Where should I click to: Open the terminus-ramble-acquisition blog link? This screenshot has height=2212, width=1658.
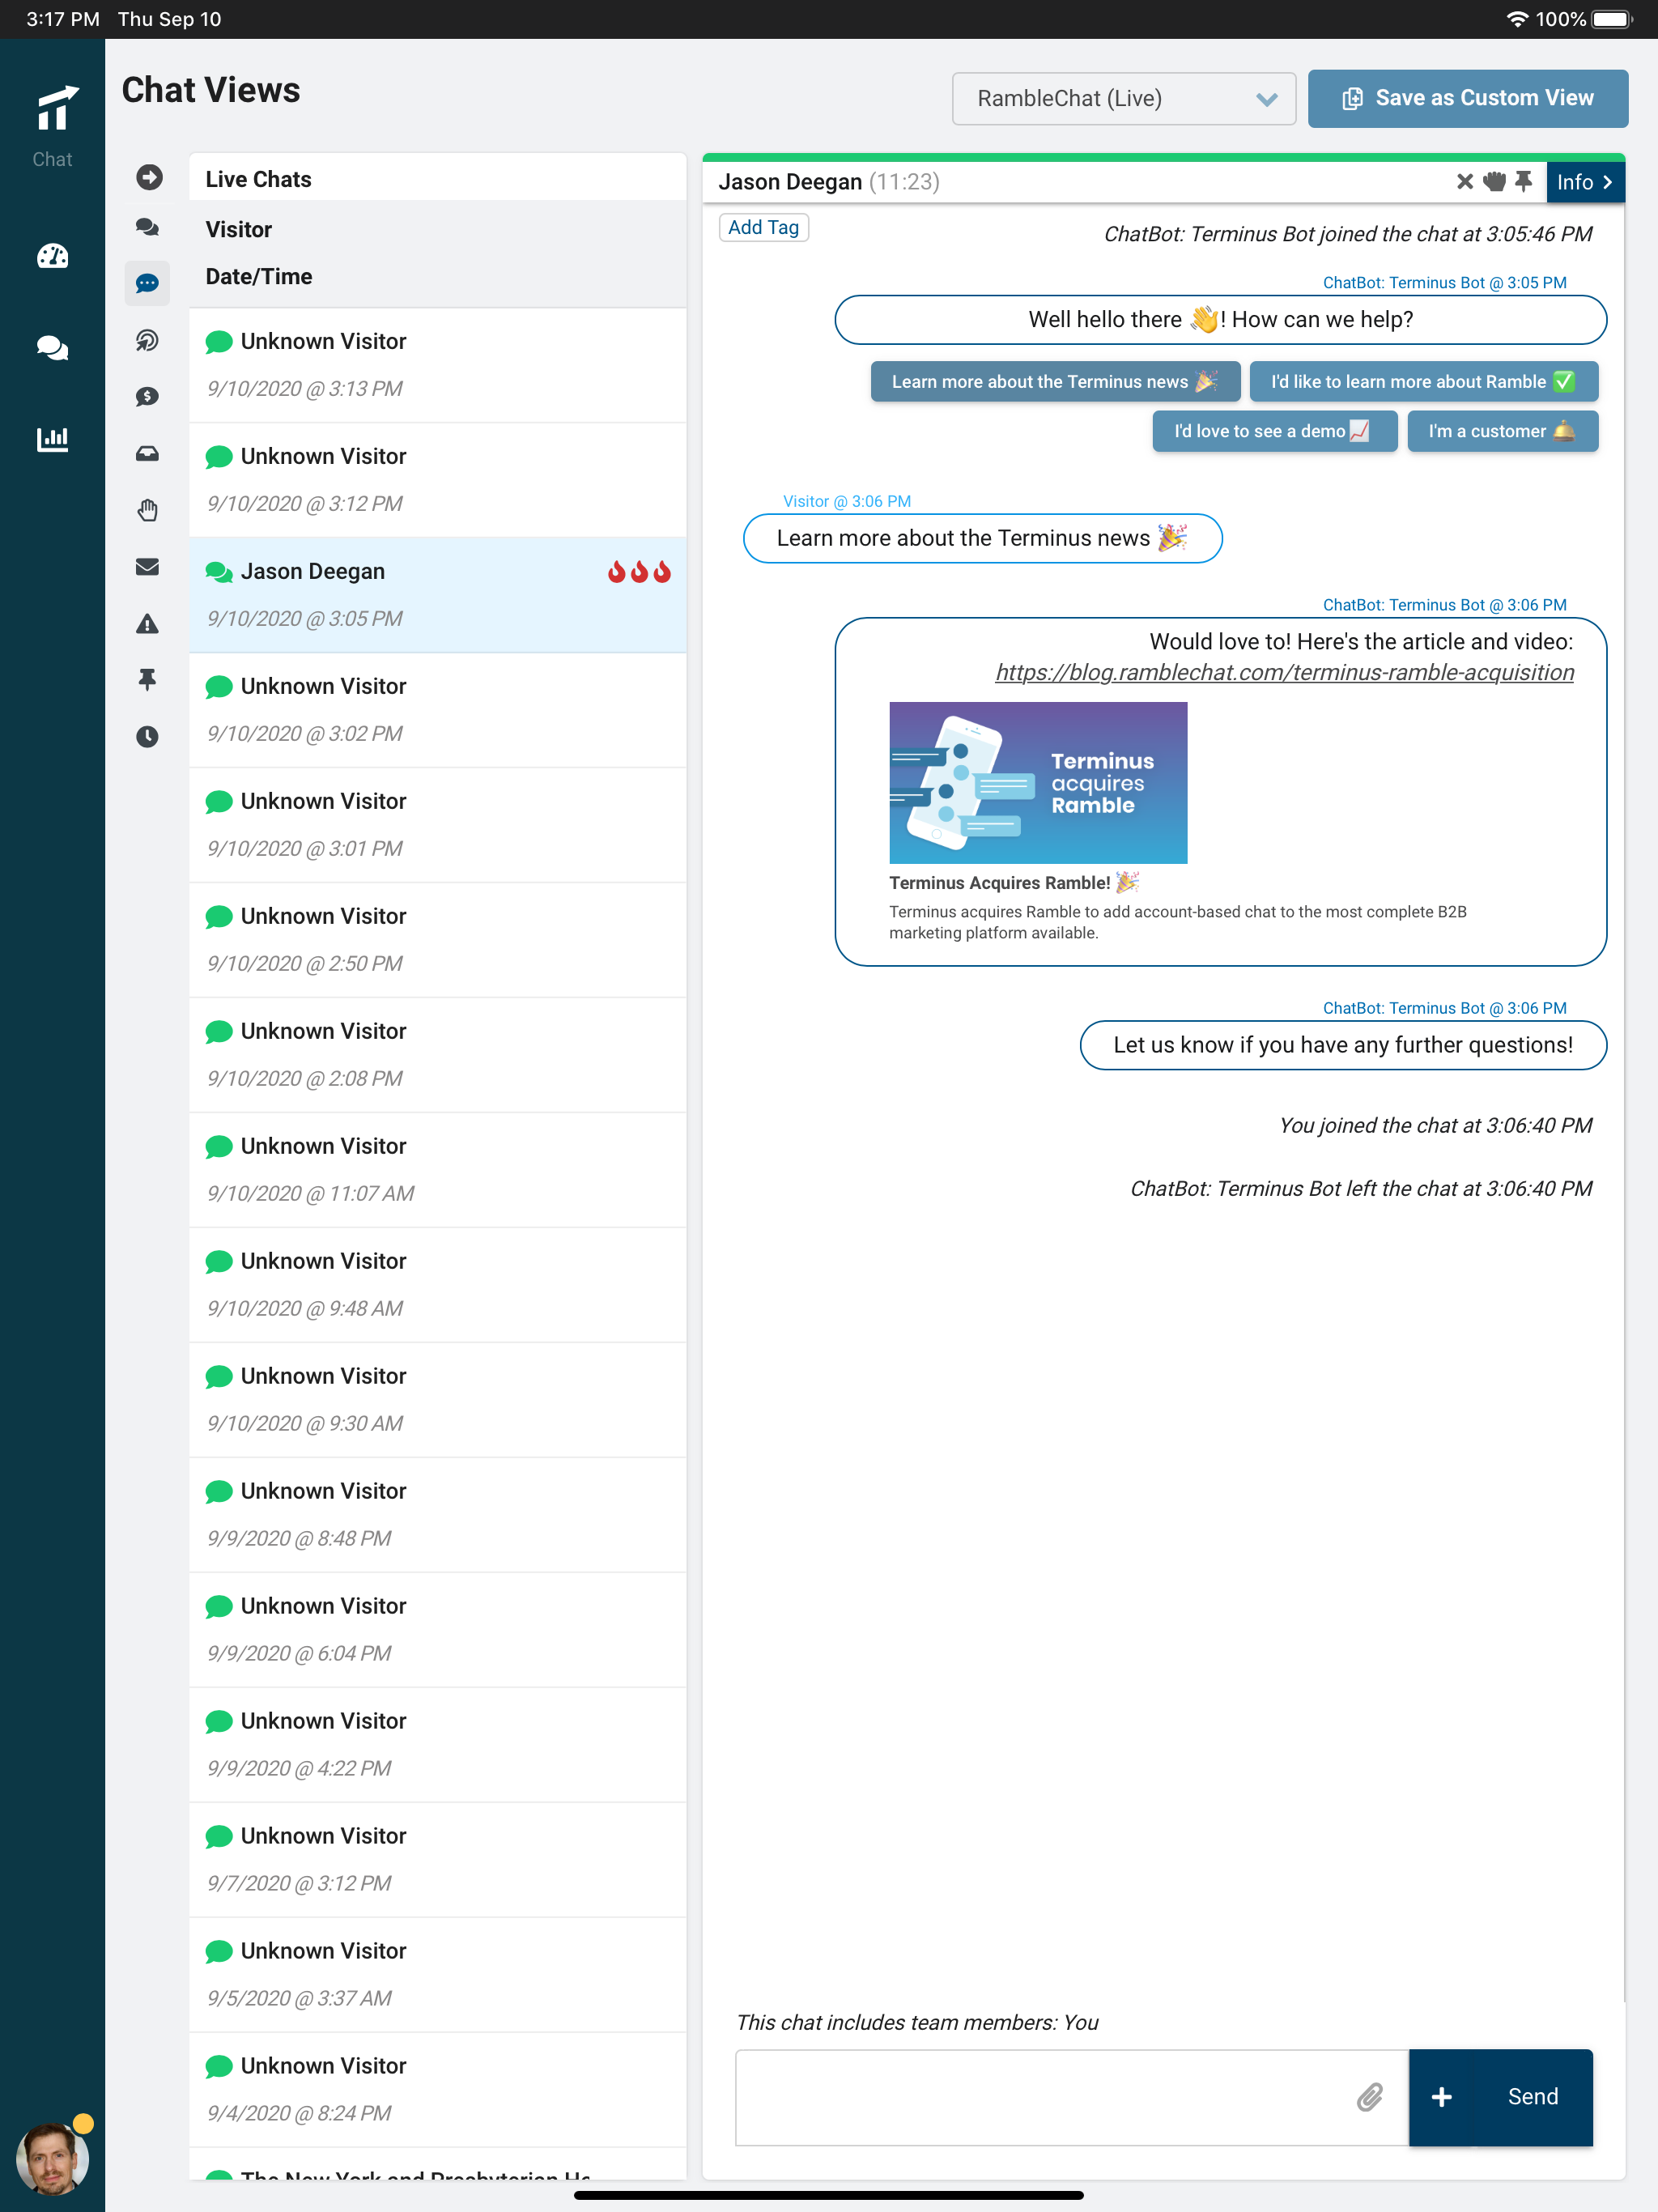(1284, 673)
